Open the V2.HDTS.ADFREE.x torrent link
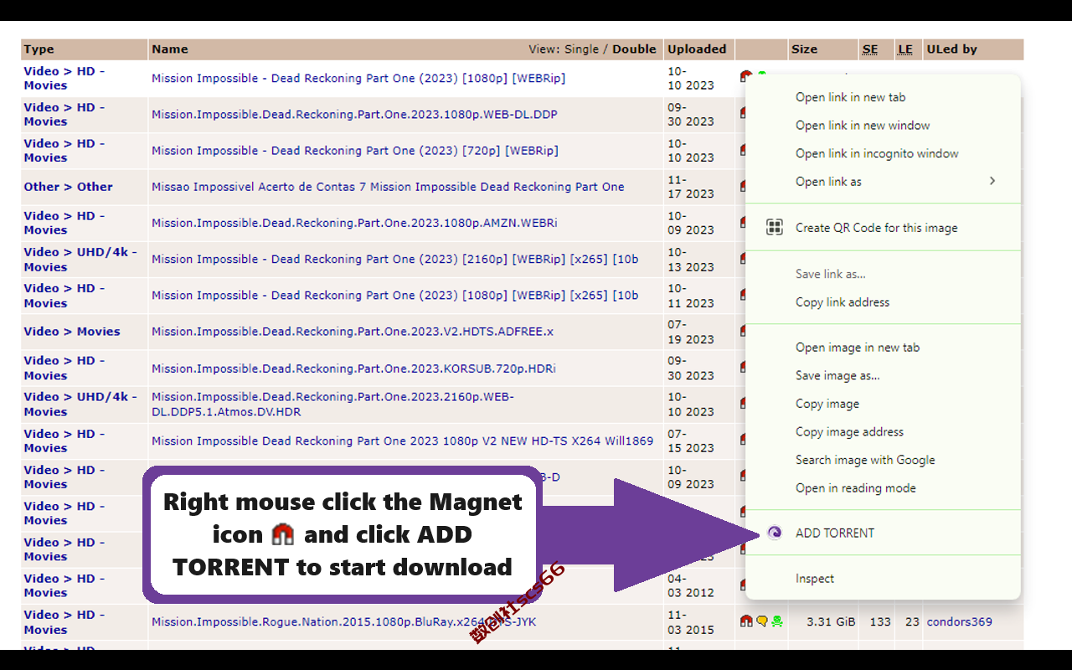 pyautogui.click(x=353, y=332)
